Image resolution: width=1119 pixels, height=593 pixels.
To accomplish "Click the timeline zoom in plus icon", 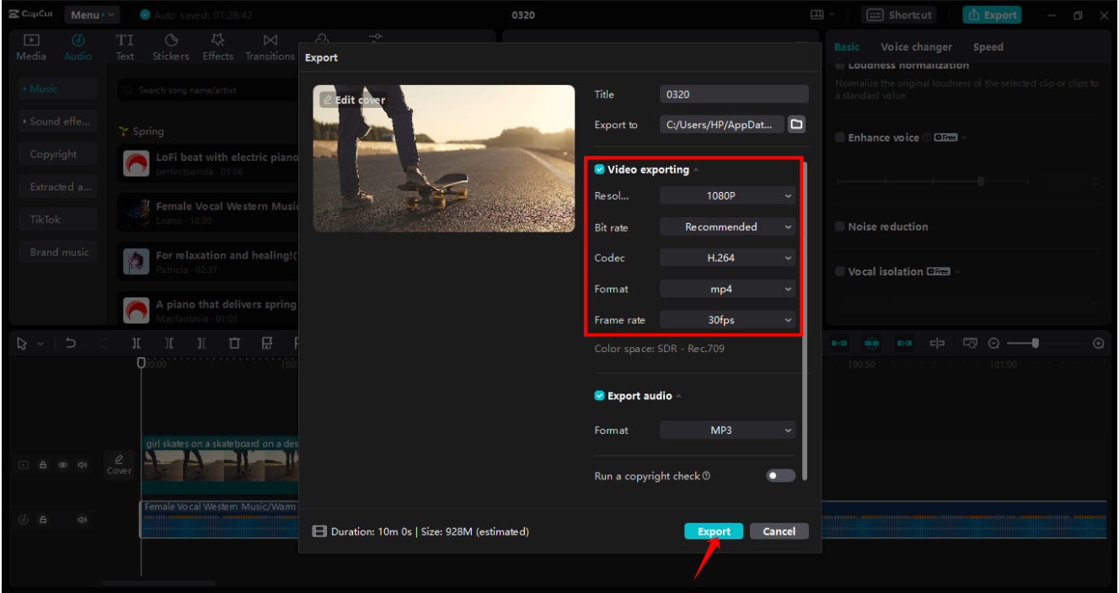I will click(x=1098, y=343).
